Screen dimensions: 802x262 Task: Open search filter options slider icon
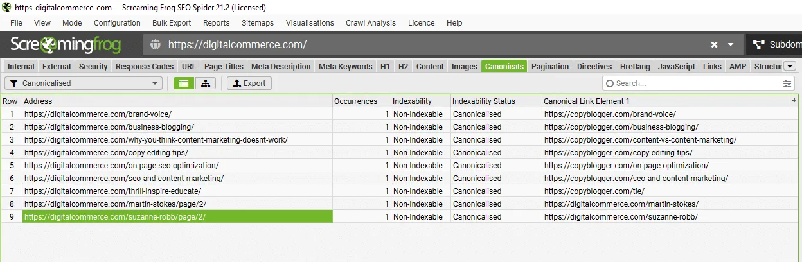pyautogui.click(x=787, y=83)
